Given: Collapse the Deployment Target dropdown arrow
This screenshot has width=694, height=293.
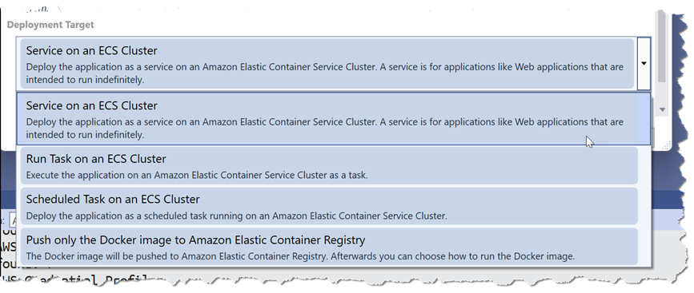Looking at the screenshot, I should click(644, 64).
